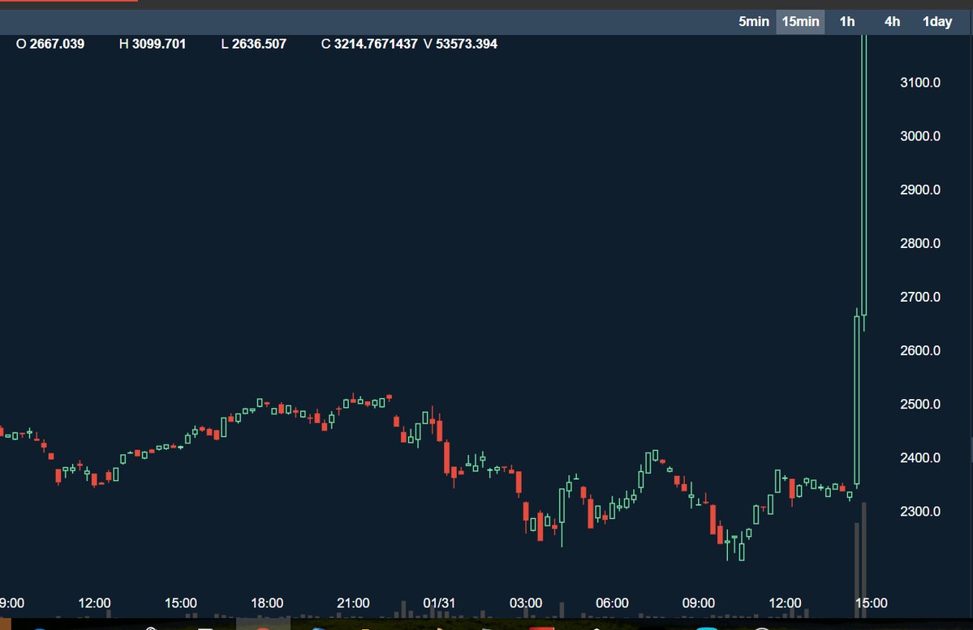Click the 21:00 time axis label
973x630 pixels.
coord(353,602)
